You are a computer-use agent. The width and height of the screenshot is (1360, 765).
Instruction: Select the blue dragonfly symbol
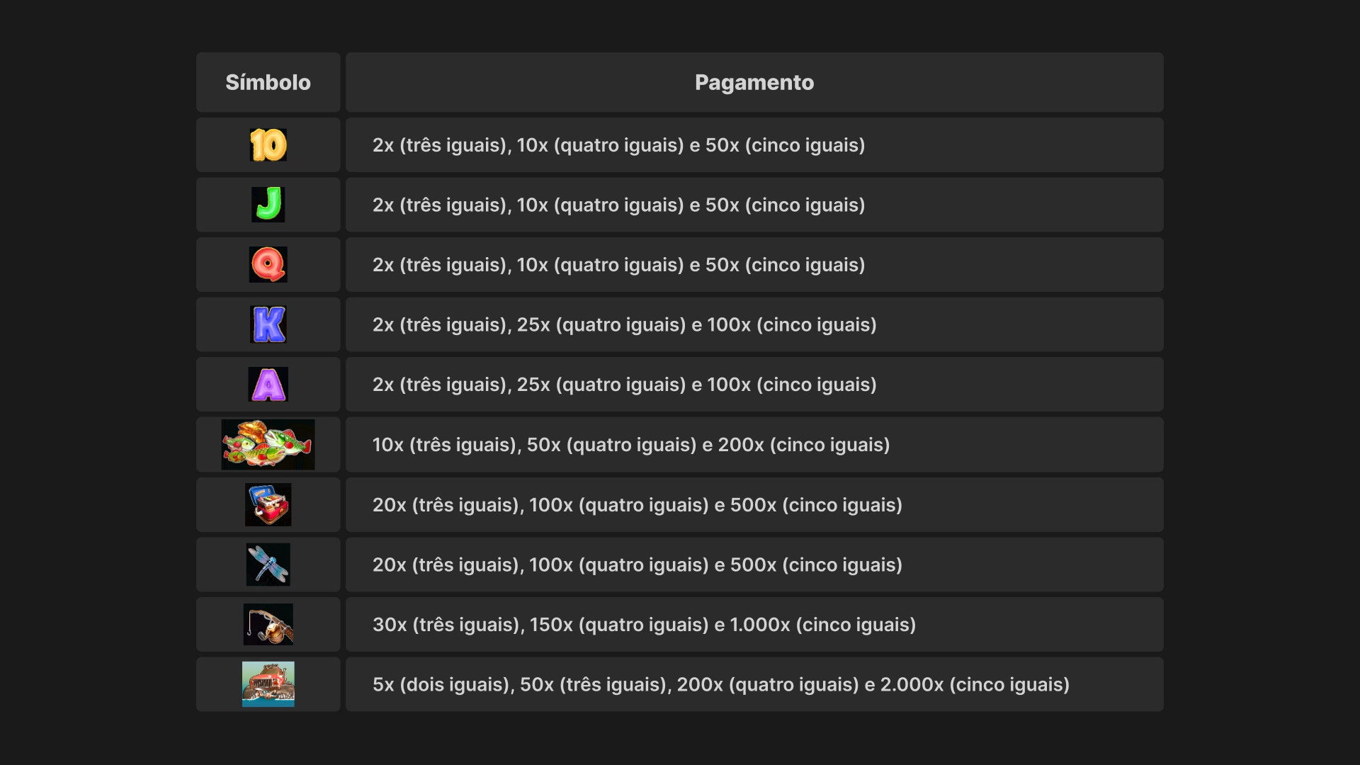pyautogui.click(x=268, y=565)
